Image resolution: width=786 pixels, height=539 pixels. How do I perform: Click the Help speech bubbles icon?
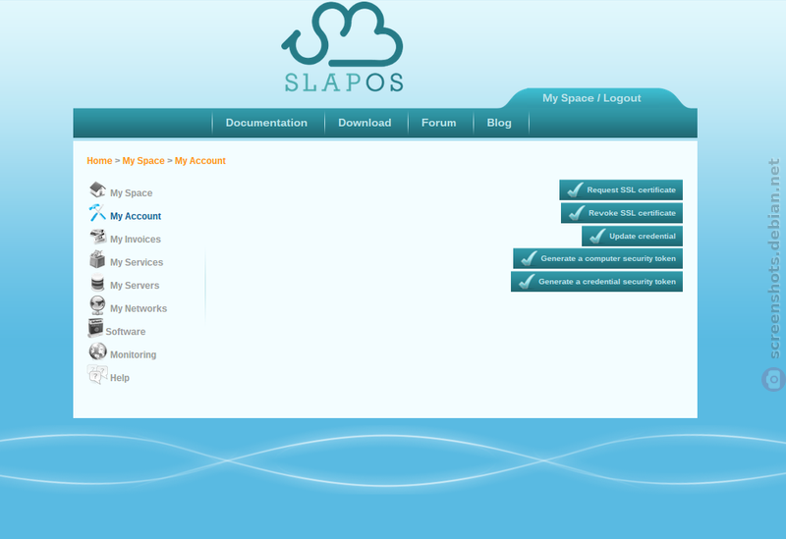tap(97, 374)
